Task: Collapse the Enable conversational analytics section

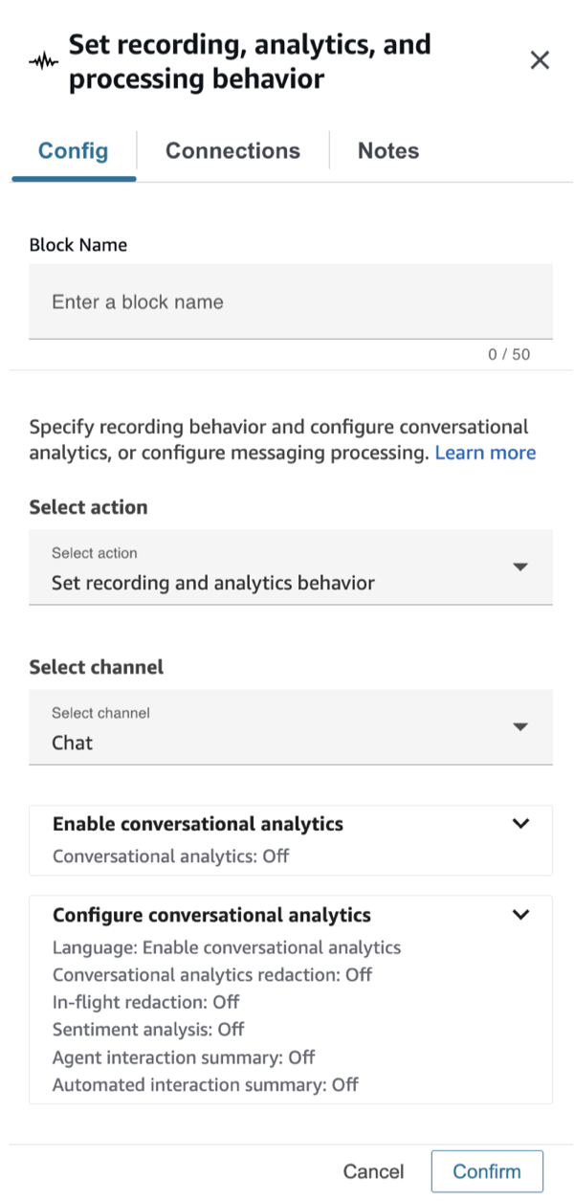Action: pos(521,823)
